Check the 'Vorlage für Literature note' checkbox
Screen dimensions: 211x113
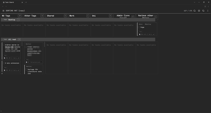26,69
